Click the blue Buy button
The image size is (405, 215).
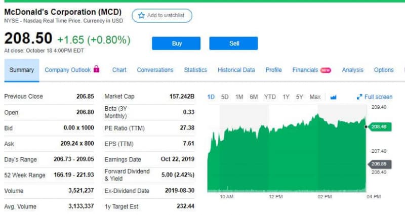coord(176,44)
